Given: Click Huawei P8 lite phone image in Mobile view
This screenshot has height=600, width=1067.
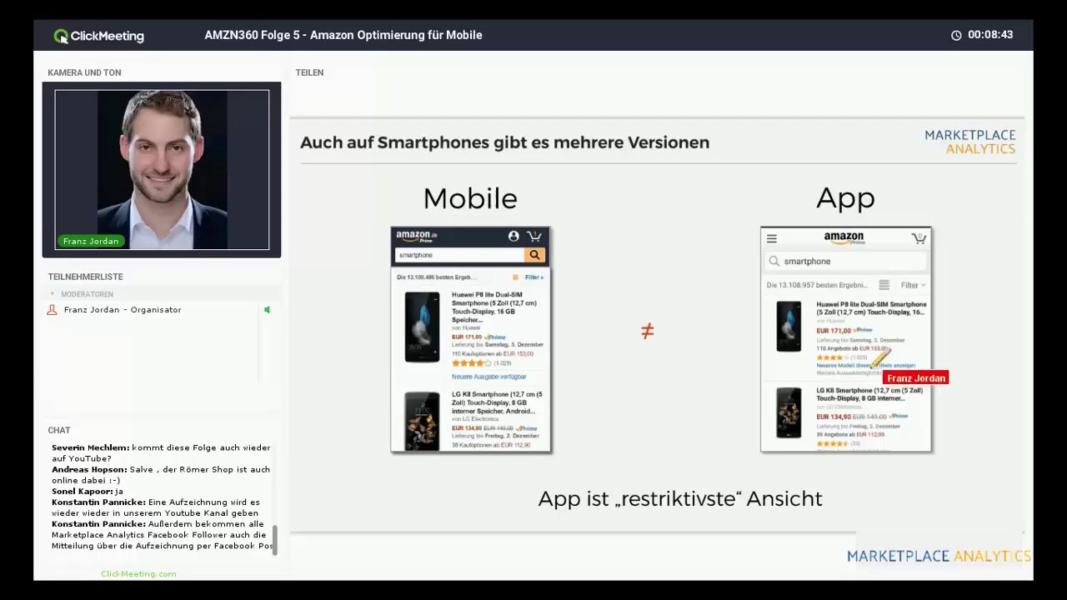Looking at the screenshot, I should pos(422,327).
